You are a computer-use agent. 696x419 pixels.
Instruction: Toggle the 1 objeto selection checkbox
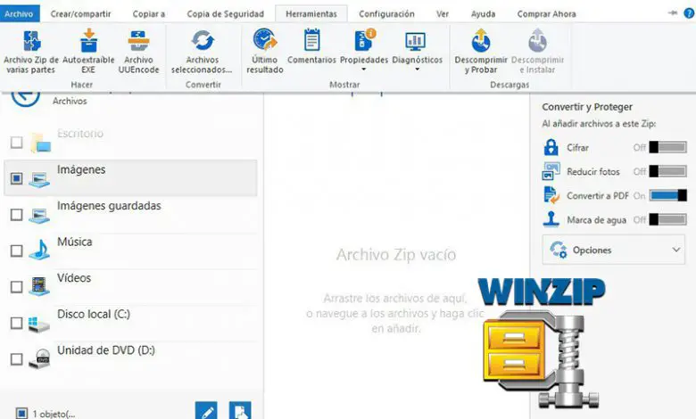(21, 413)
